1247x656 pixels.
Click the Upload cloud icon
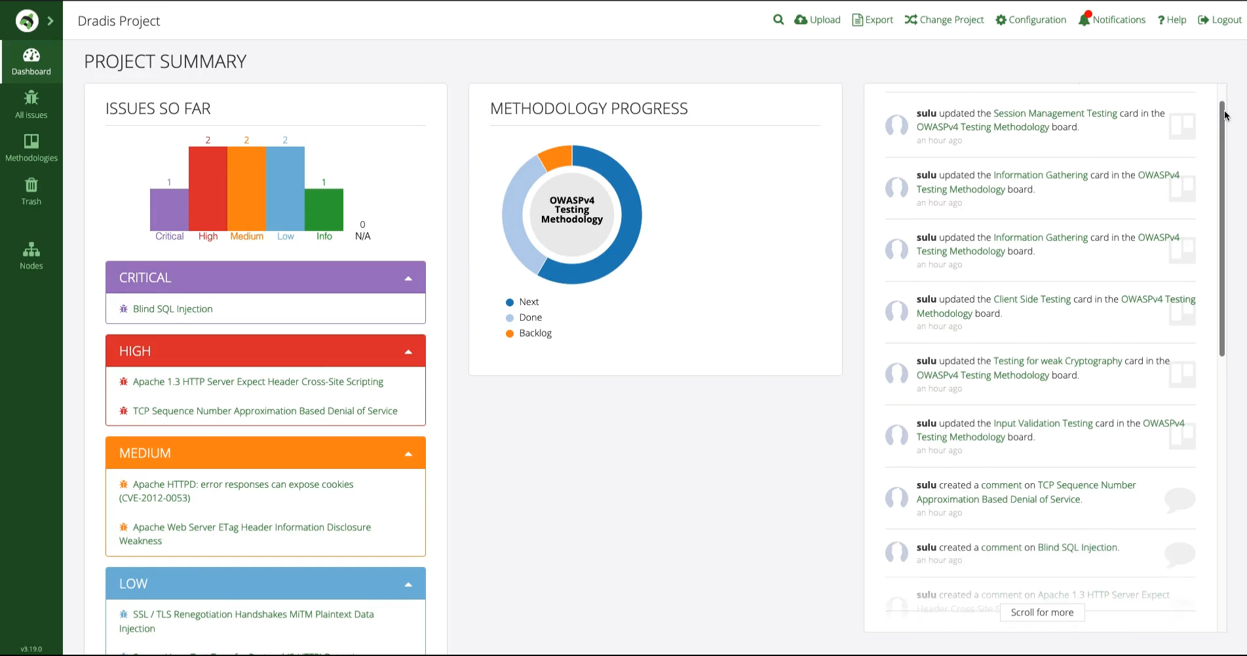pos(801,20)
